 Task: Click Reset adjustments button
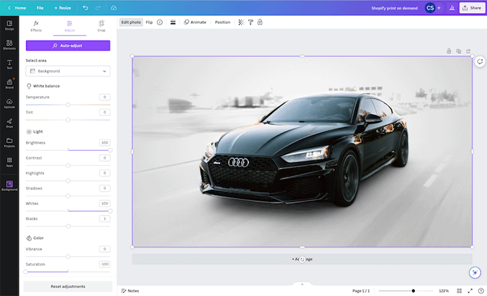click(x=68, y=286)
